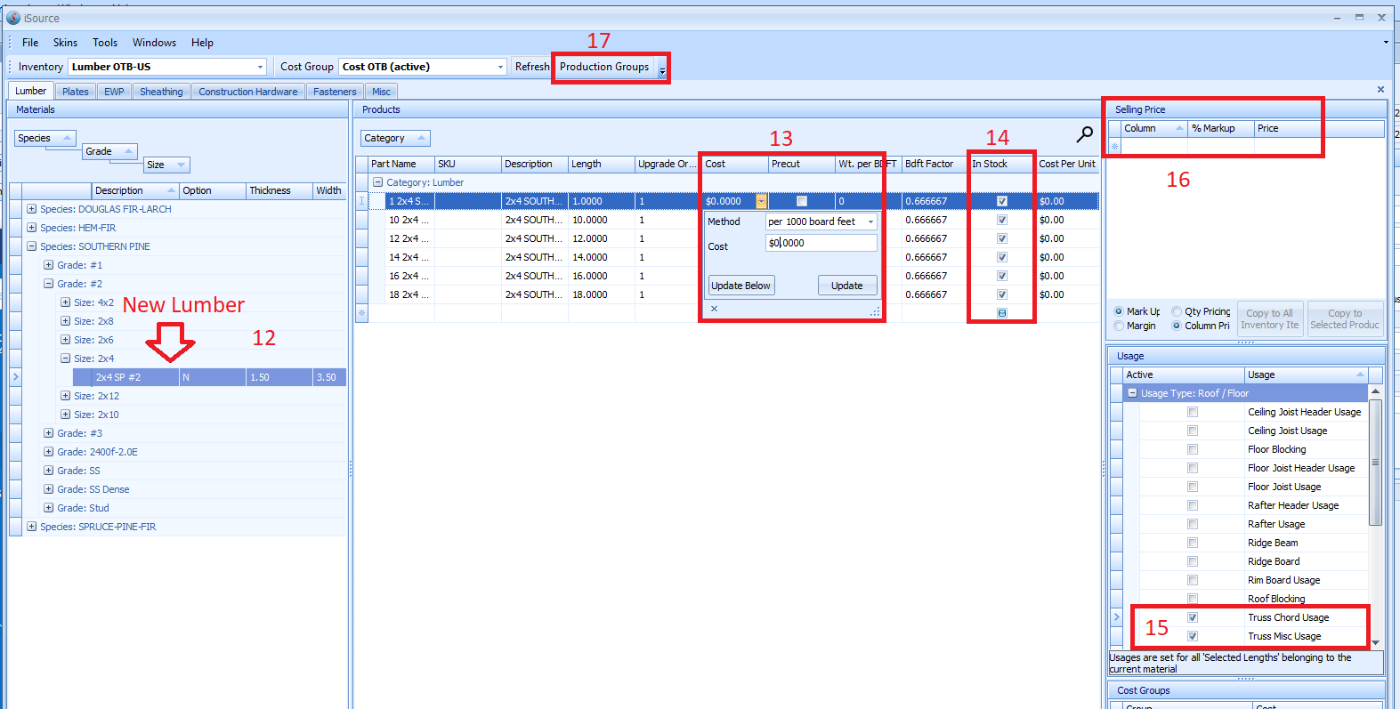Select the Margin radio button

point(1119,326)
